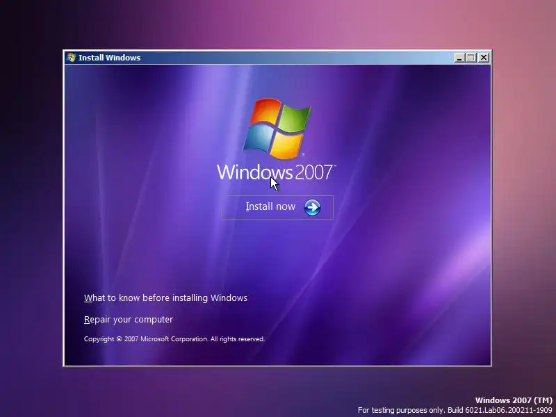Click the For testing purposes only build text
This screenshot has height=417, width=556.
(455, 410)
